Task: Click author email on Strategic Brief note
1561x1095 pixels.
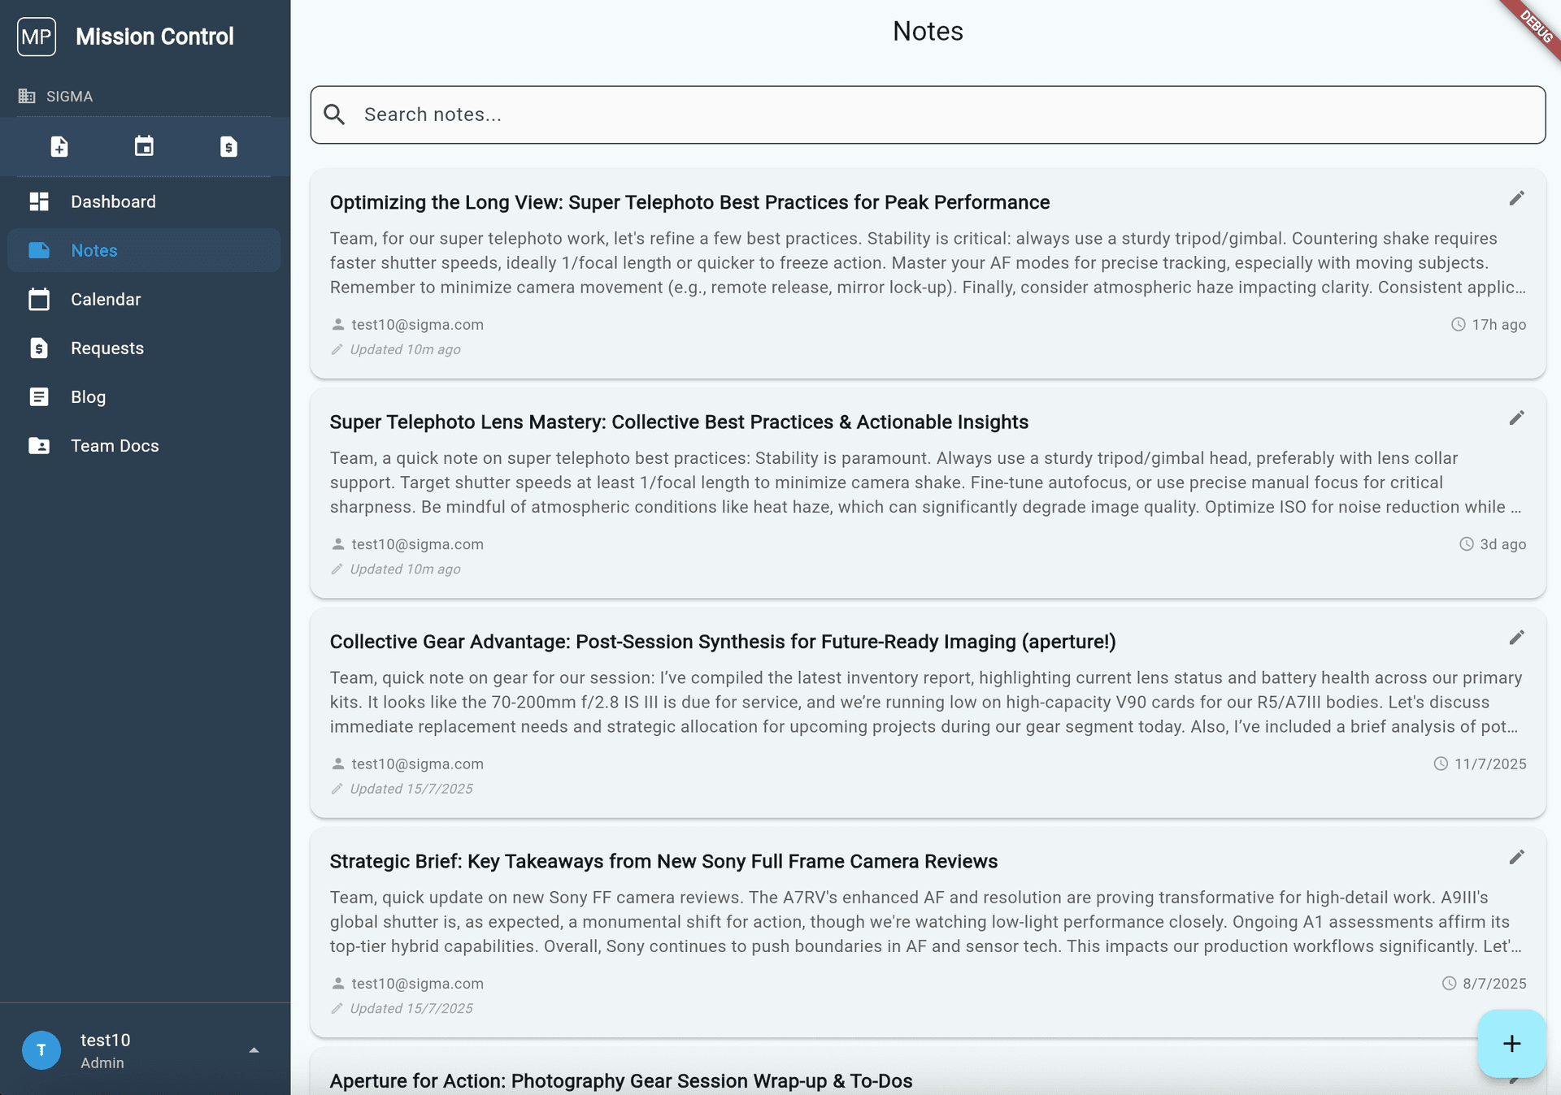Action: click(417, 984)
